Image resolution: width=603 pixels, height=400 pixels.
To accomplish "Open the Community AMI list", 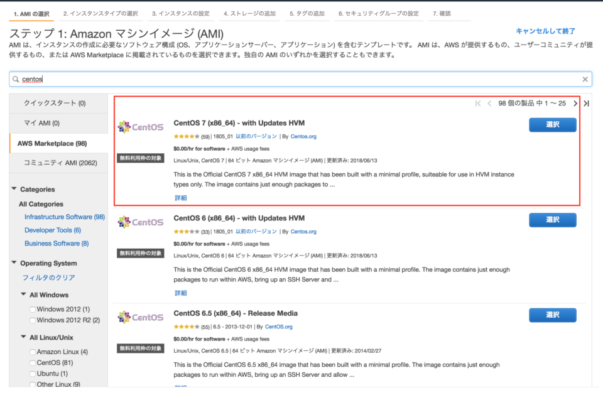I will (x=58, y=163).
